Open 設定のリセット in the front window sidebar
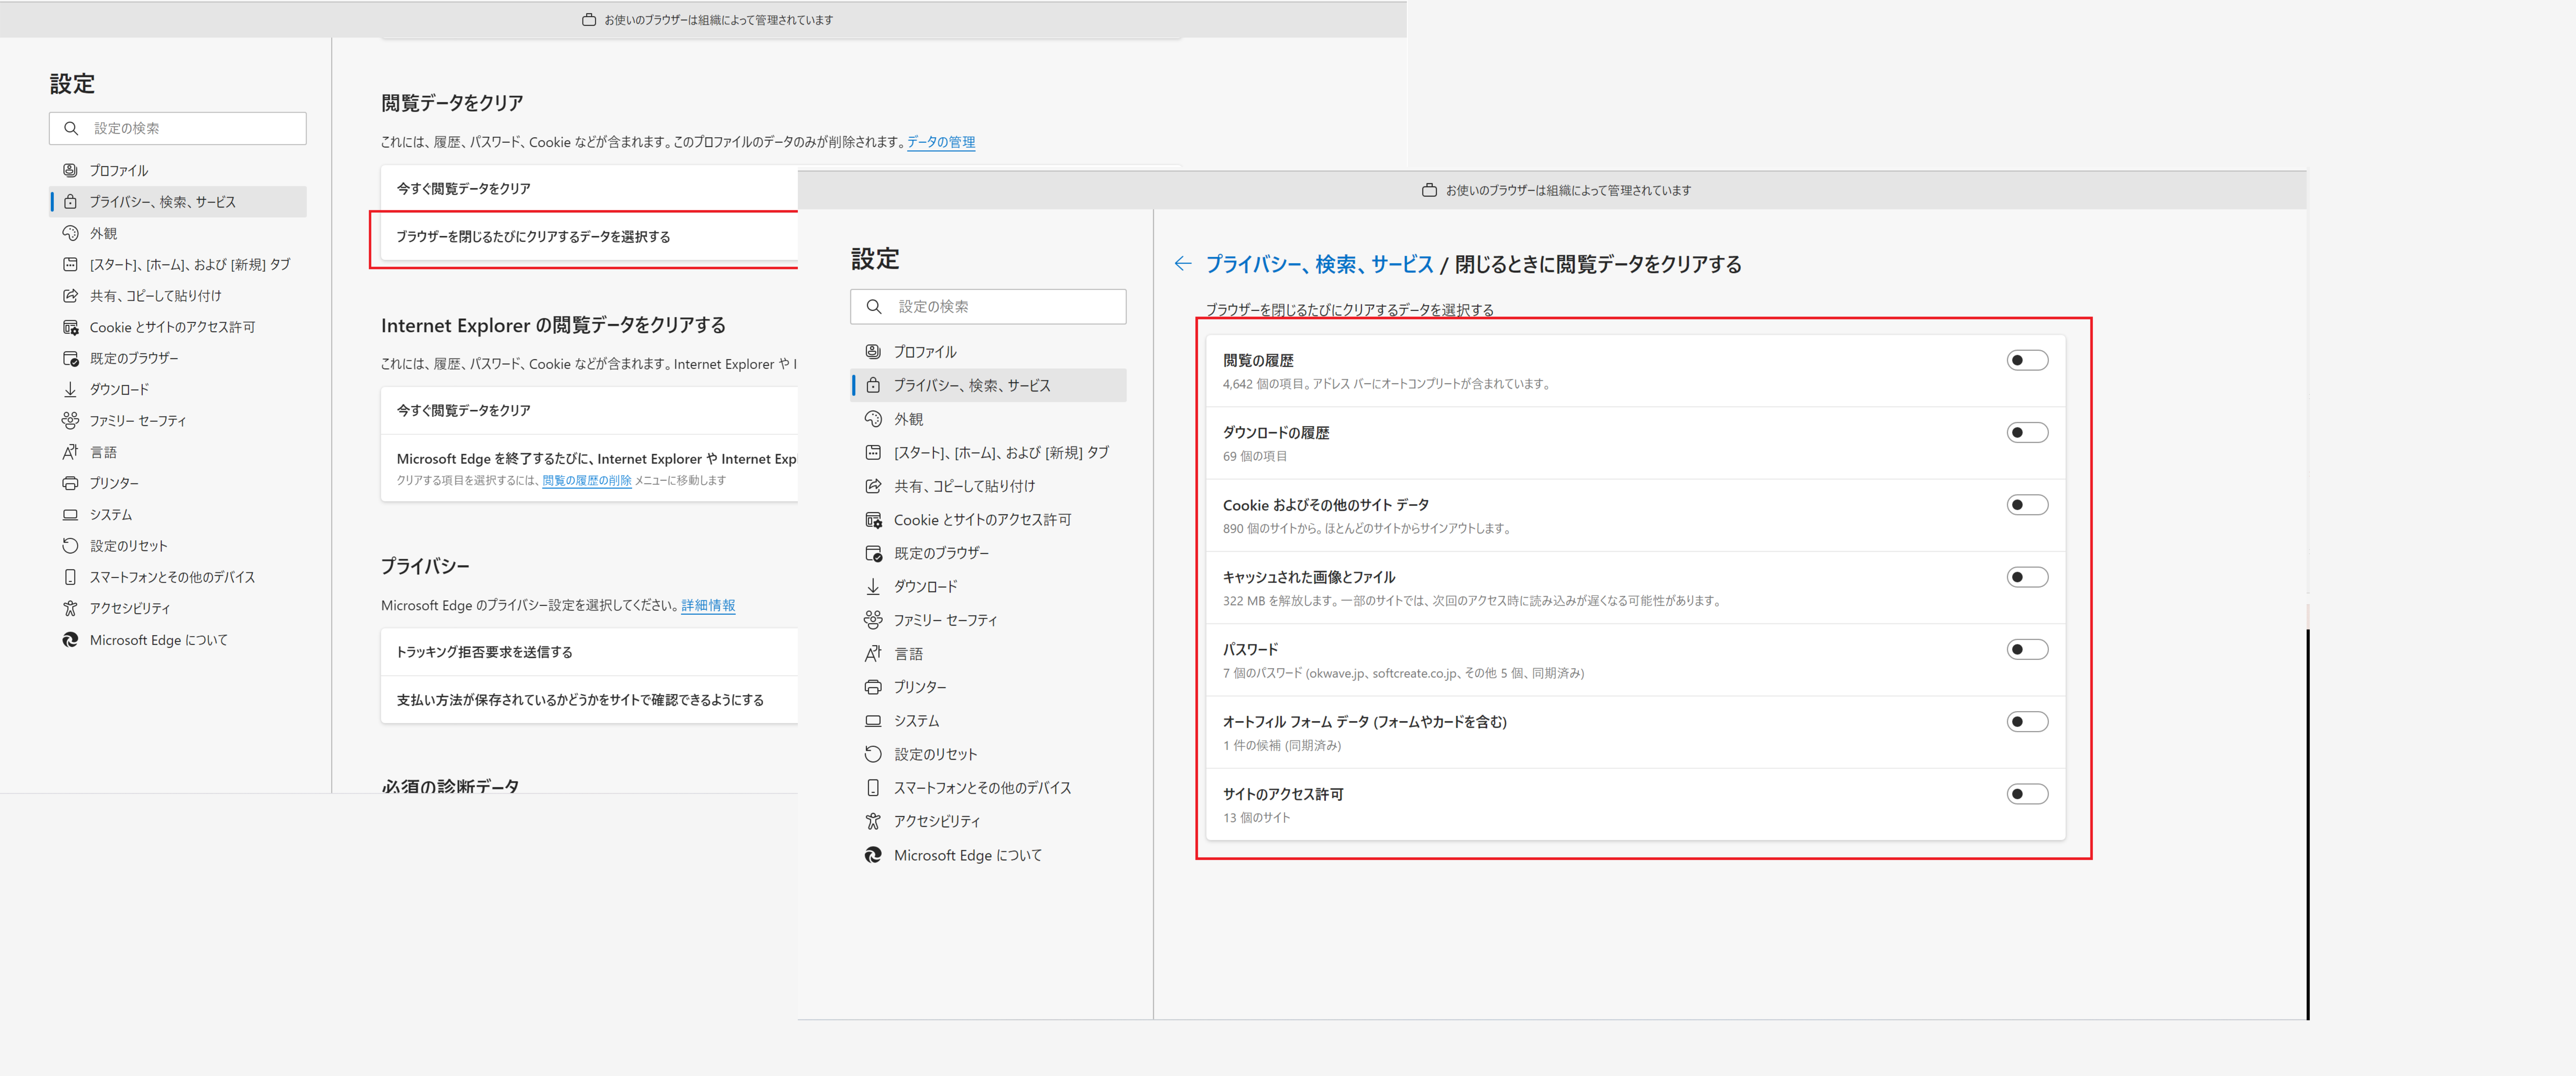Screen dimensions: 2576x1076 [988, 754]
